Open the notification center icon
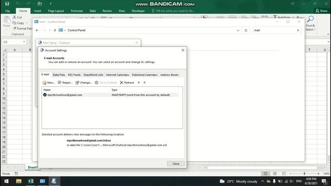 tap(324, 181)
